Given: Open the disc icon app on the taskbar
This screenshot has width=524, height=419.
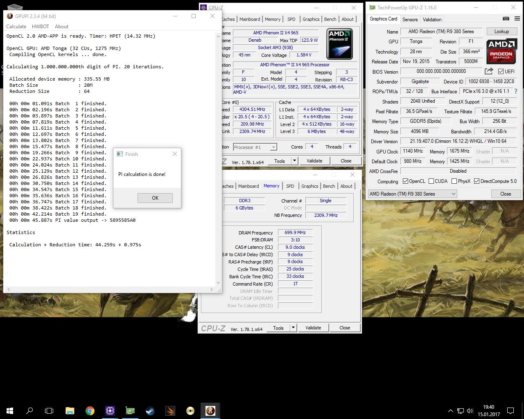Looking at the screenshot, I should 190,411.
